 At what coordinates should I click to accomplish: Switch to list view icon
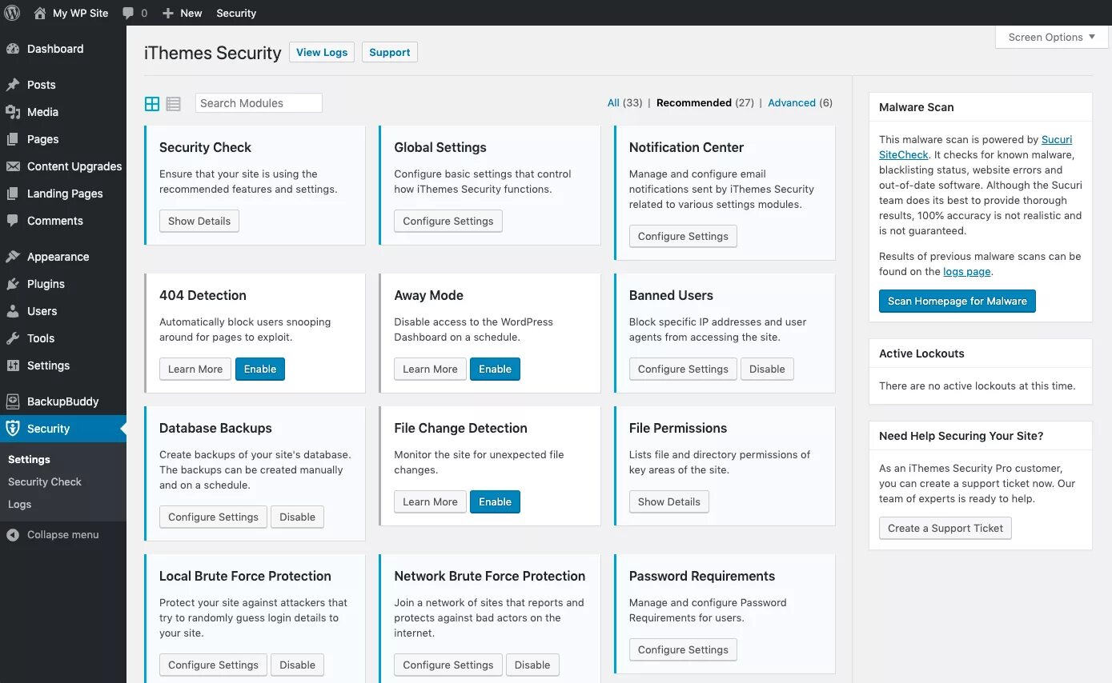click(173, 104)
